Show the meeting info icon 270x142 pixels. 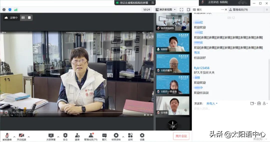[4, 9]
